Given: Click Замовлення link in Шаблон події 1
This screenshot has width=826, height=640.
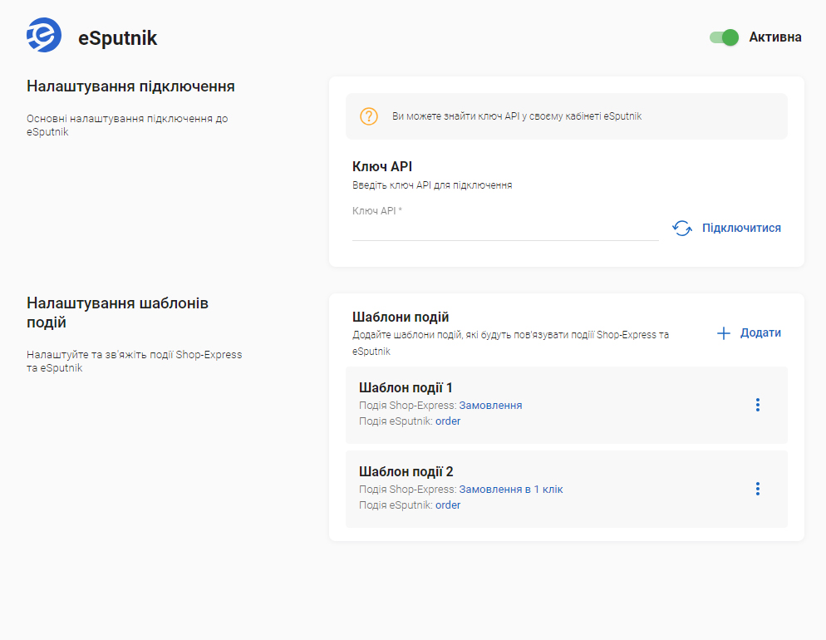Looking at the screenshot, I should pos(490,405).
